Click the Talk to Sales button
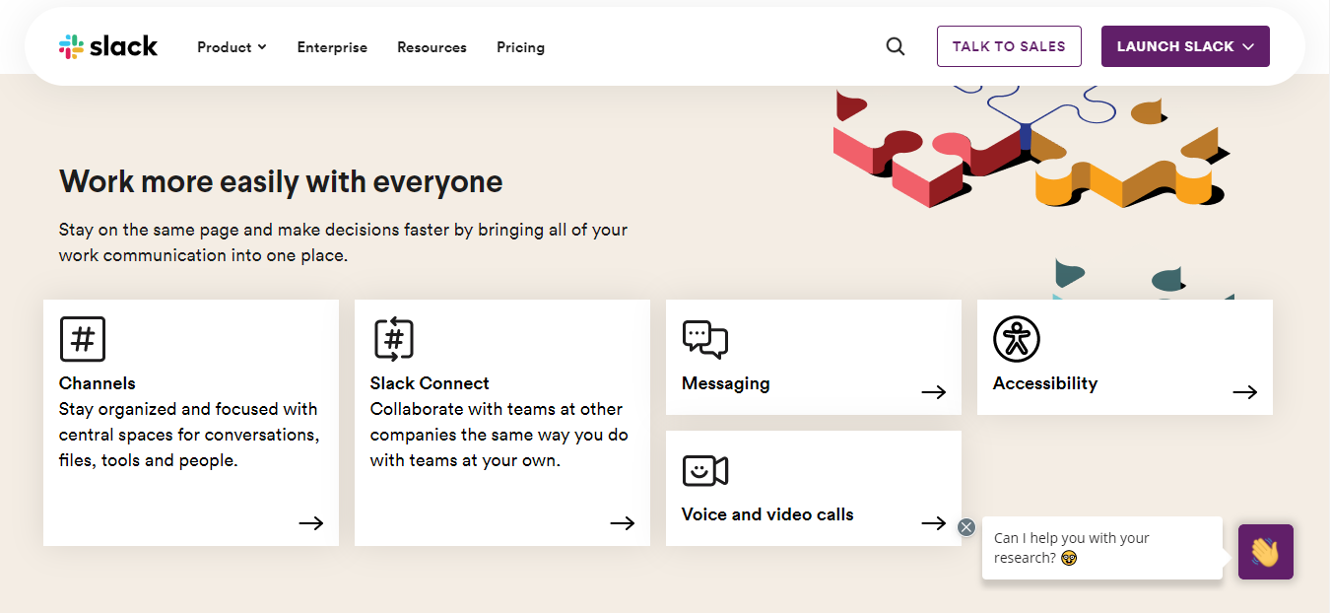 [x=1009, y=45]
